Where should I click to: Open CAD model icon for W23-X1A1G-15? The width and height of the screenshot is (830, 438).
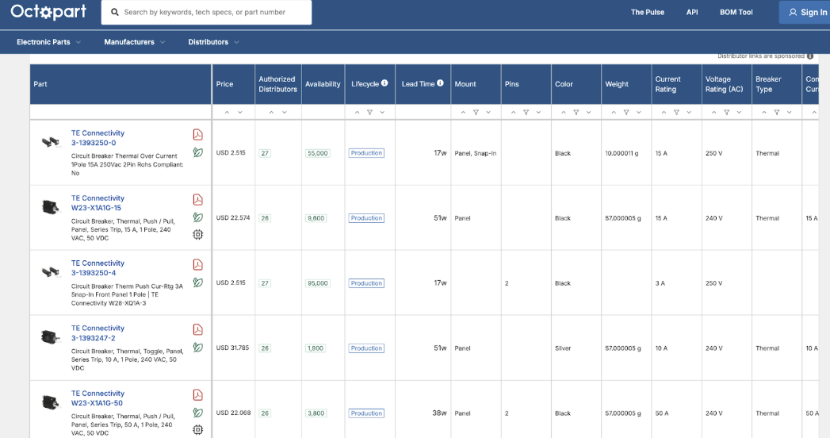pyautogui.click(x=197, y=234)
